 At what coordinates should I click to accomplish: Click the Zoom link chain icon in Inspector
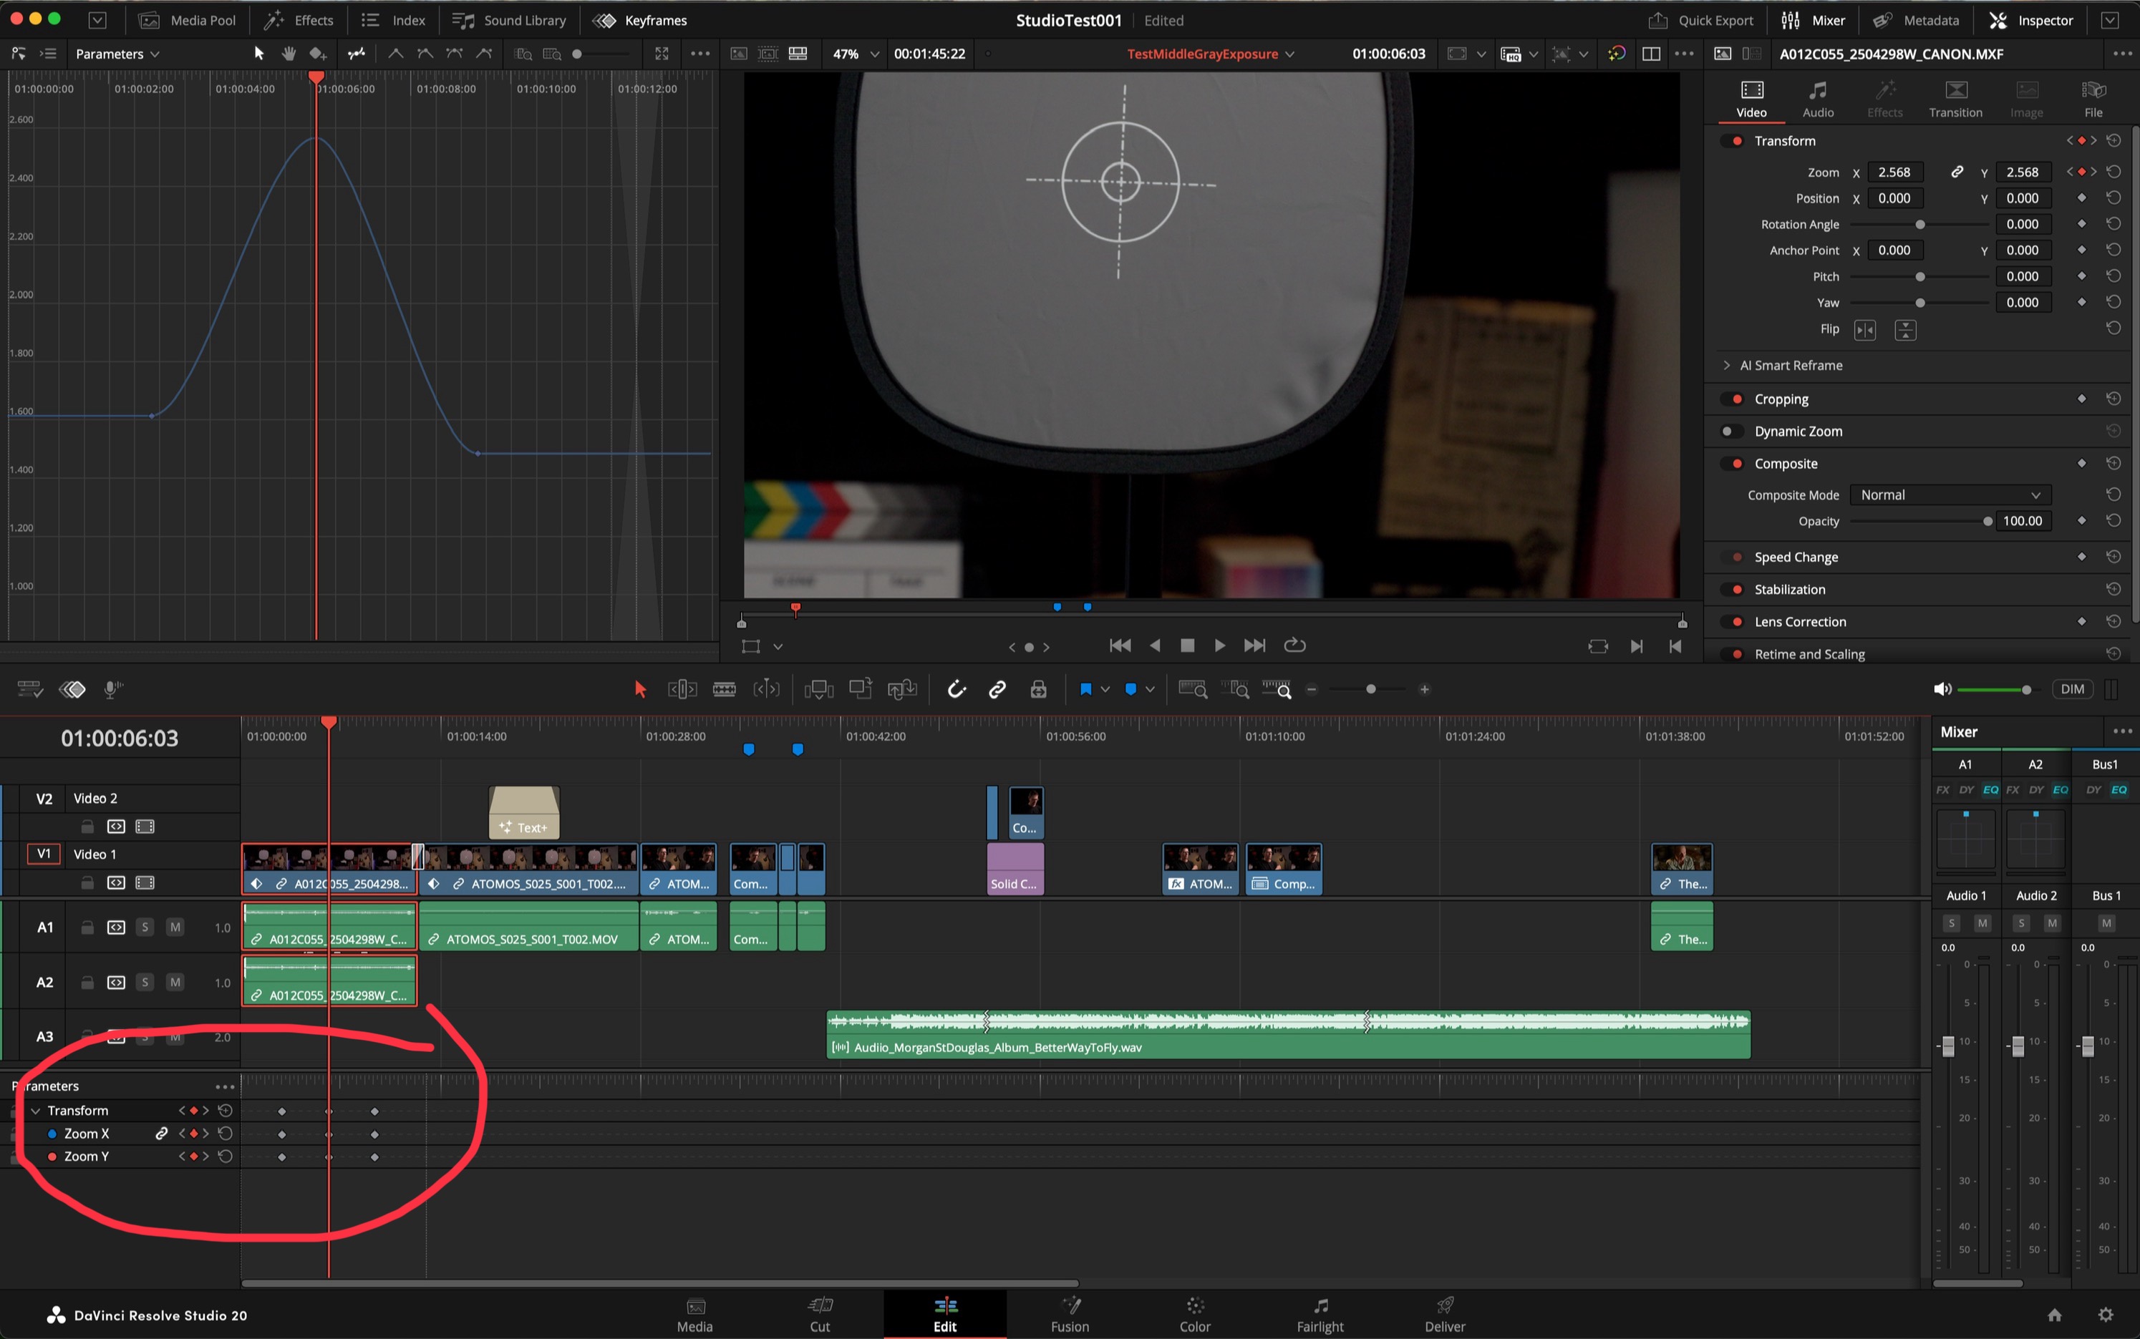point(1957,172)
